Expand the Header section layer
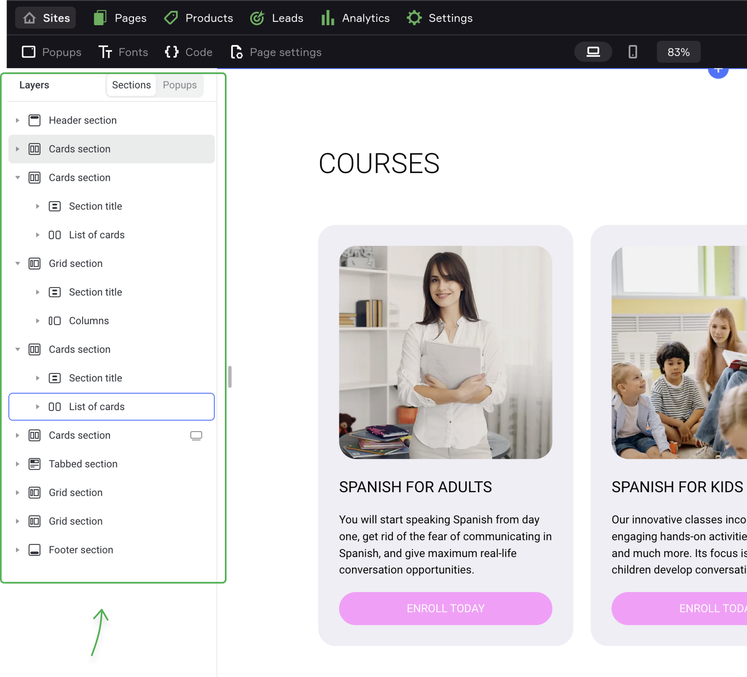This screenshot has height=677, width=747. pos(18,120)
